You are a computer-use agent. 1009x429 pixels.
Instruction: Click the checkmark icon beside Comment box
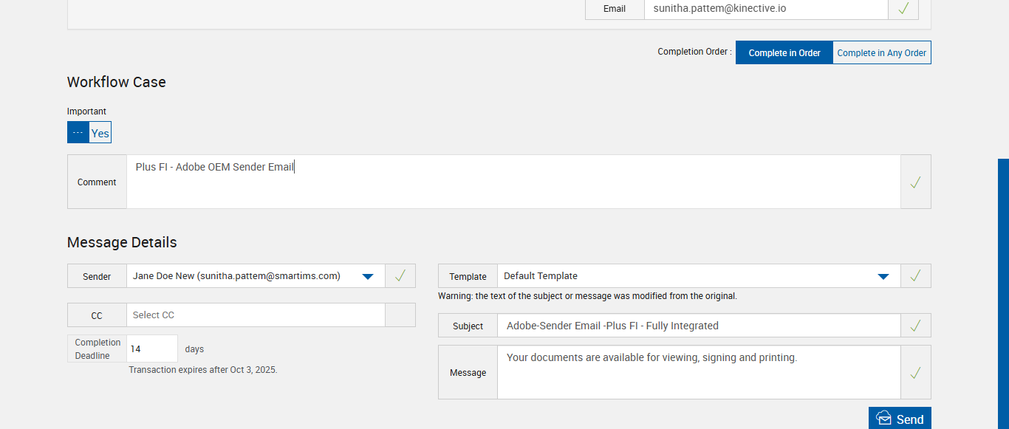coord(915,182)
